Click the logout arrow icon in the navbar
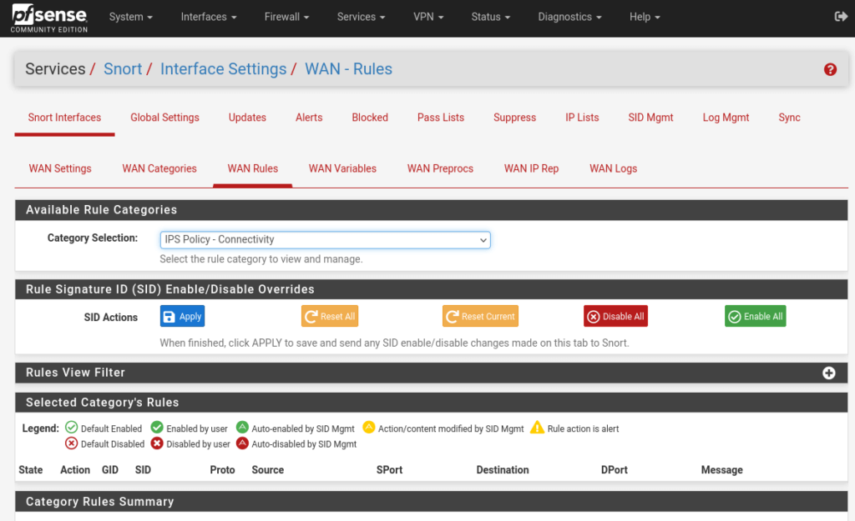The image size is (855, 521). coord(841,17)
